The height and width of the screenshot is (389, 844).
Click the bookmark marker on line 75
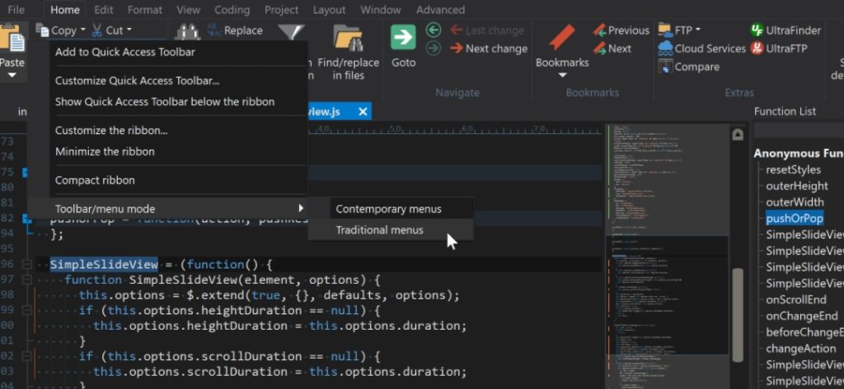26,173
